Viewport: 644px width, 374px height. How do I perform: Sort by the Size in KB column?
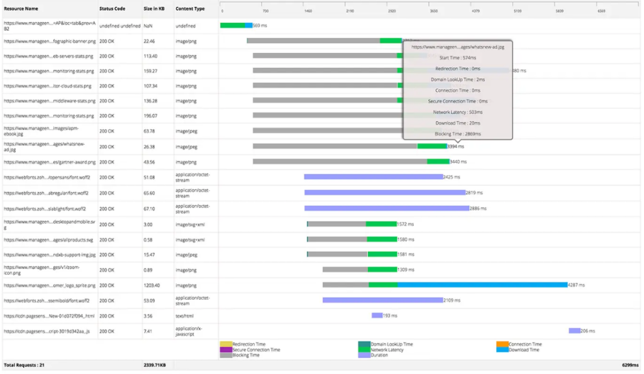(153, 9)
